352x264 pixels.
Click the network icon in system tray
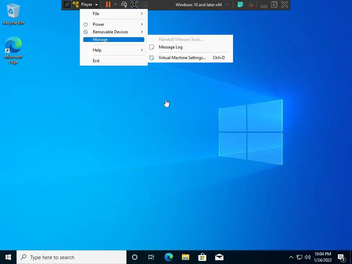coord(299,257)
